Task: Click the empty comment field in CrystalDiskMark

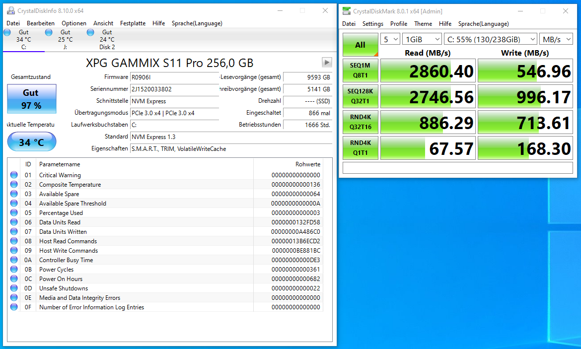Action: click(458, 168)
